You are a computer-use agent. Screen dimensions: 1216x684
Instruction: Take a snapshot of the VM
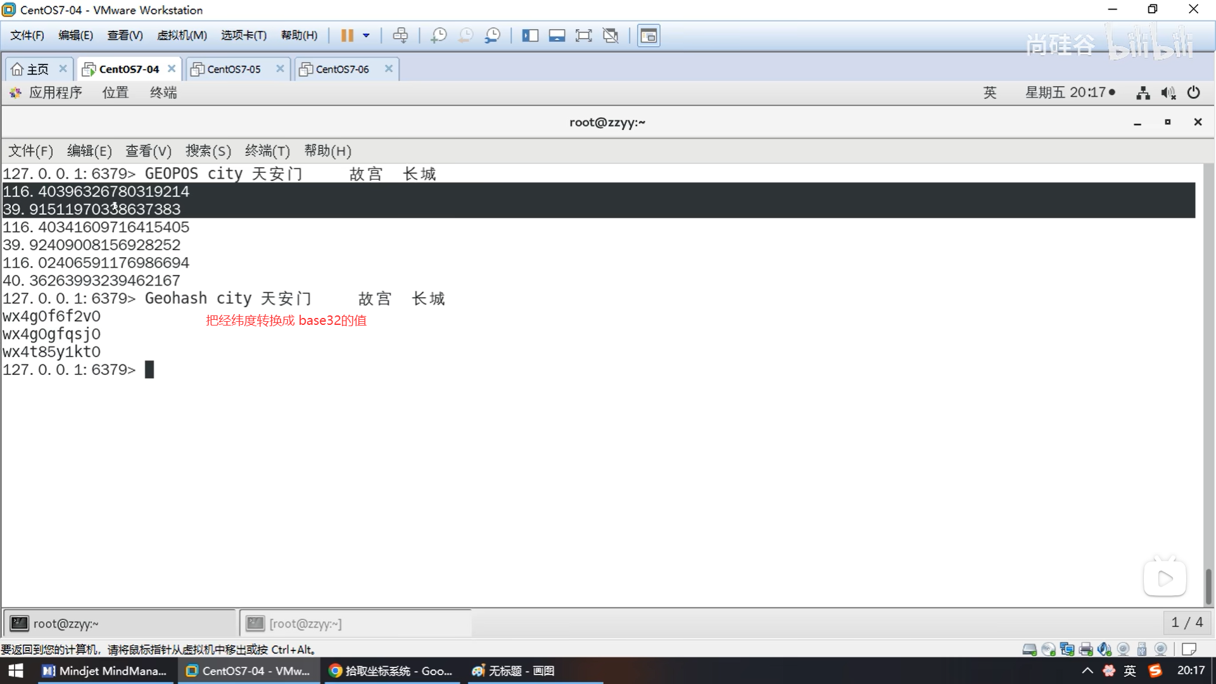click(438, 35)
